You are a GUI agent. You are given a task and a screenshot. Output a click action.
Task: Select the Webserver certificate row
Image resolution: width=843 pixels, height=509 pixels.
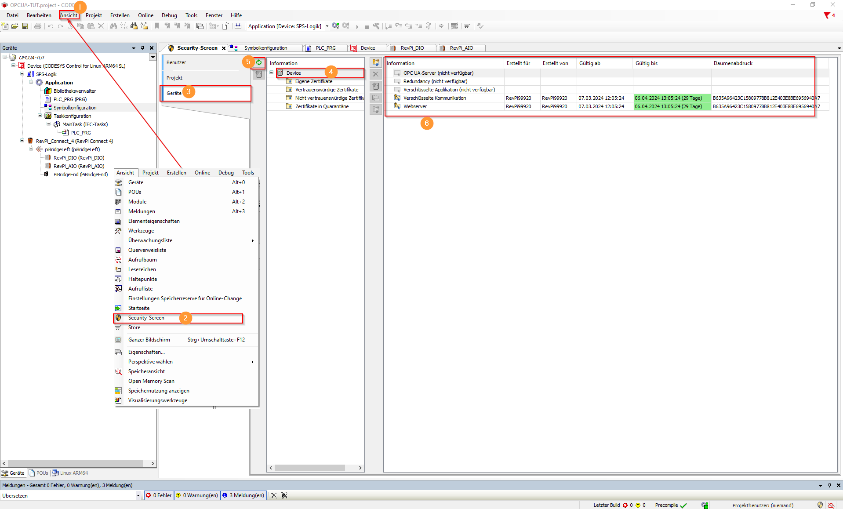(x=415, y=106)
